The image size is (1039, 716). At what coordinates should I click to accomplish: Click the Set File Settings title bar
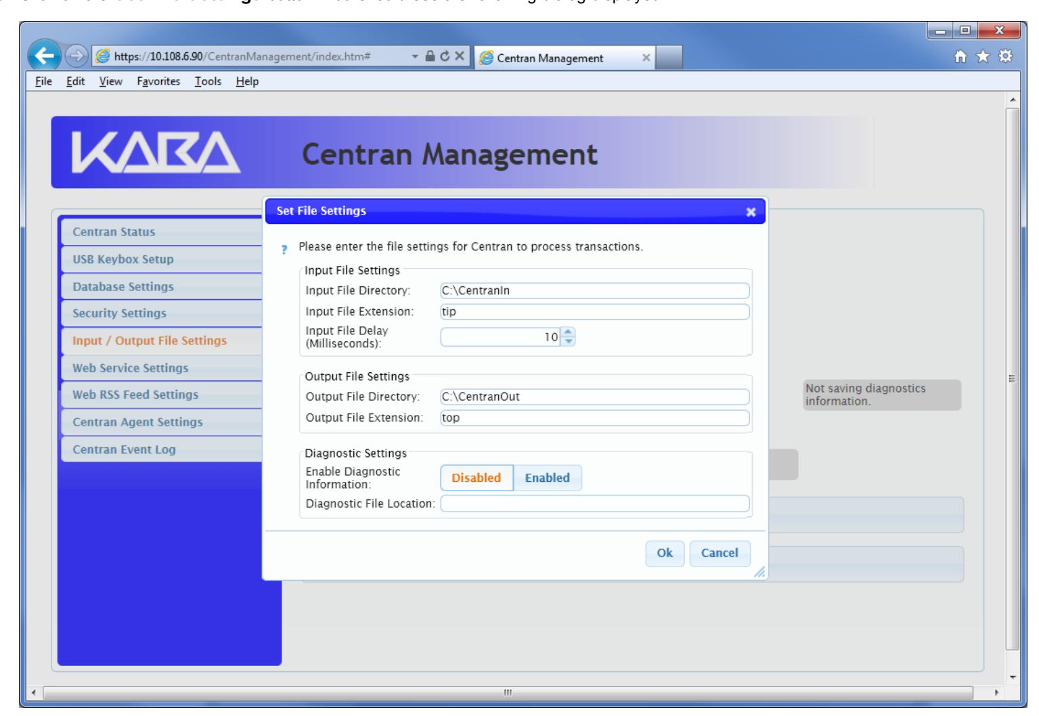(514, 211)
